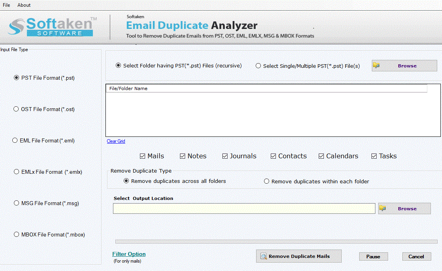Click the Email Duplicate Analyzer title
Screen dimensions: 442x271
pos(192,25)
